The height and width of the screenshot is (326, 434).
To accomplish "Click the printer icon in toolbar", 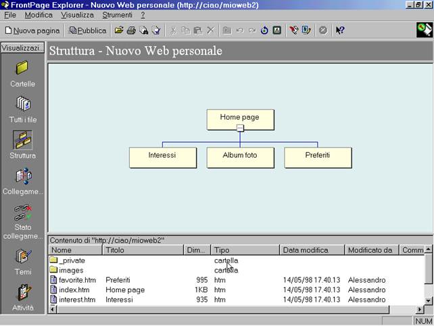I will (x=131, y=30).
